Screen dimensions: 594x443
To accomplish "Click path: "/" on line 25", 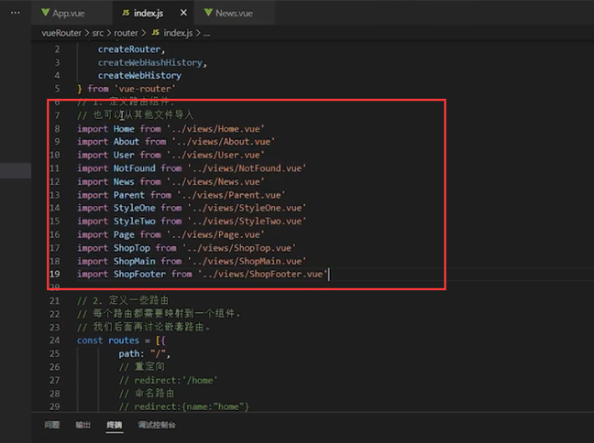I will point(144,354).
